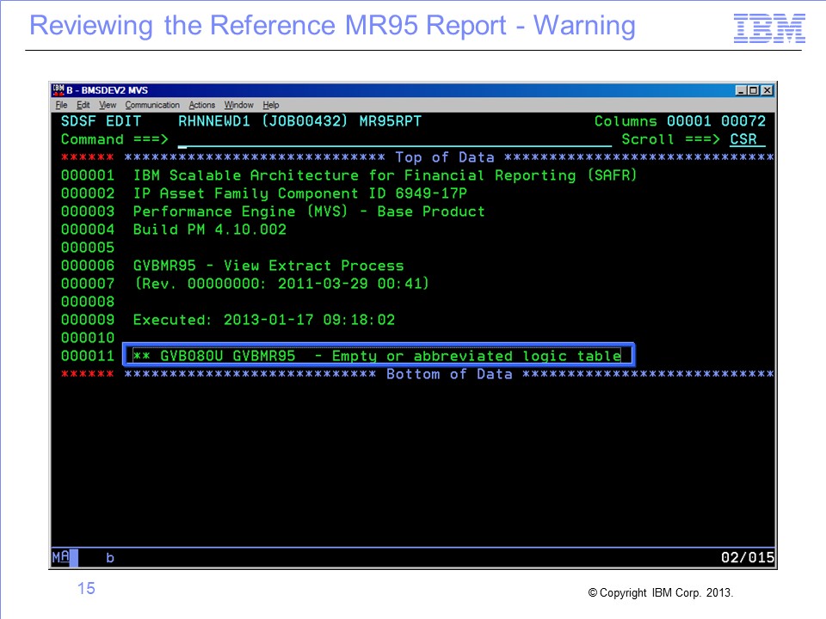Open the Actions menu
826x619 pixels.
tap(201, 105)
